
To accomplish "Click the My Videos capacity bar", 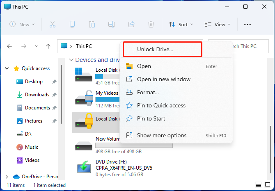I will tap(108, 100).
